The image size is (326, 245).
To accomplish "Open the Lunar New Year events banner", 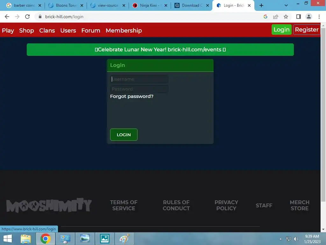I will (x=160, y=49).
